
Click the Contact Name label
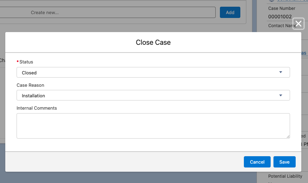pos(282,26)
